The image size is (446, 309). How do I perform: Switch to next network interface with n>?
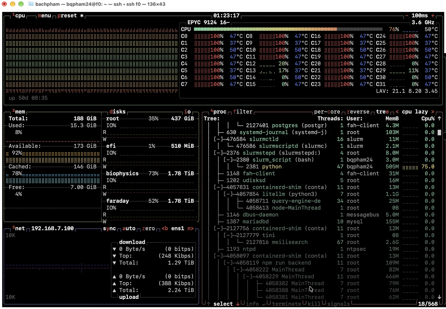pos(191,228)
